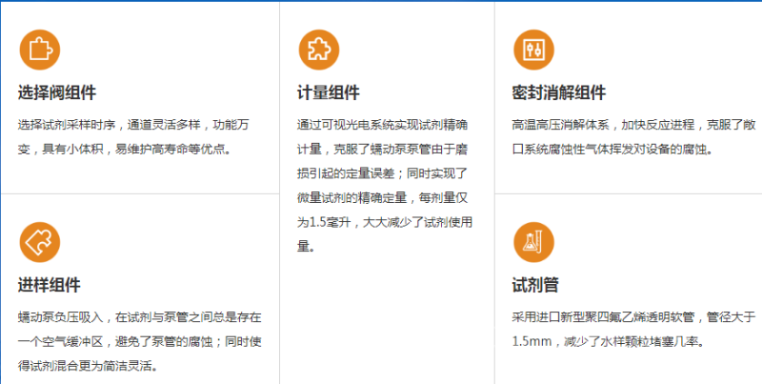Screen dimensions: 762x384
Task: Click the orange icon above 选择阀组件
Action: (x=40, y=50)
